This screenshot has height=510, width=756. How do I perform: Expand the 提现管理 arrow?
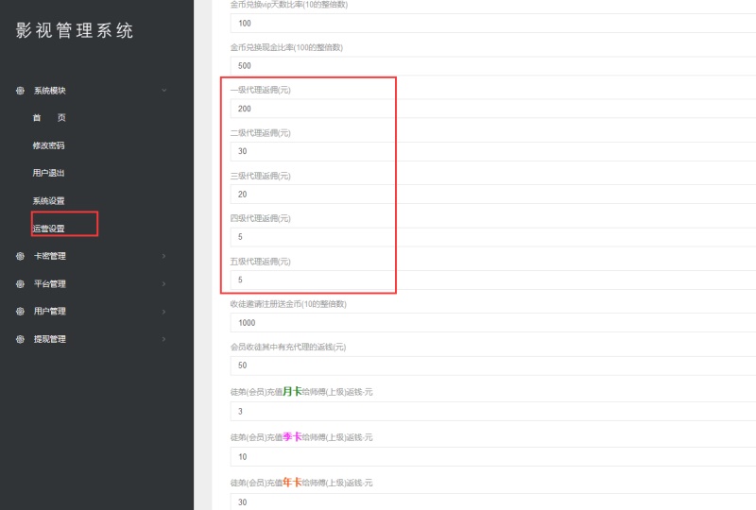click(x=163, y=339)
